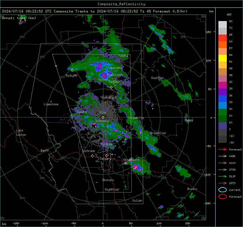Image resolution: width=243 pixels, height=227 pixels.
Task: Click the magenta 42 dBZ color swatch
Action: [x=222, y=85]
